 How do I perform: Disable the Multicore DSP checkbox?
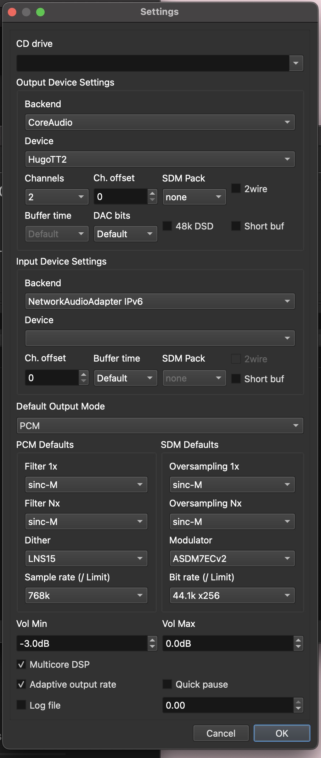(x=21, y=665)
